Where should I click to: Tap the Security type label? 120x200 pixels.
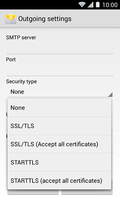tap(22, 82)
